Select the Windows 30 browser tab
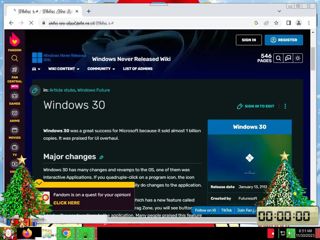 44,11
